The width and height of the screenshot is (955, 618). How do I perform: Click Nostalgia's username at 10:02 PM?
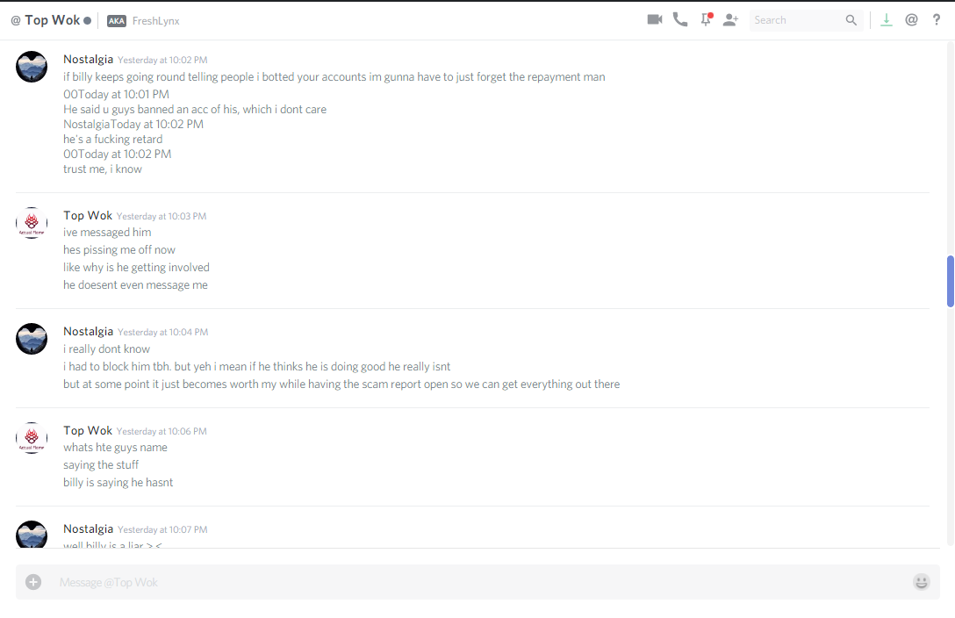89,59
